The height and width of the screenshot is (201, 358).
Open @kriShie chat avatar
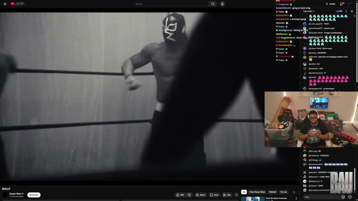point(305,64)
